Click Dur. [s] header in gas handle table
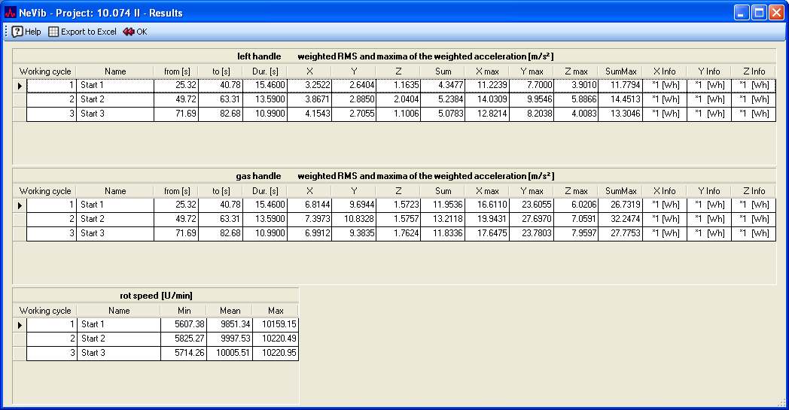The height and width of the screenshot is (410, 789). [265, 191]
